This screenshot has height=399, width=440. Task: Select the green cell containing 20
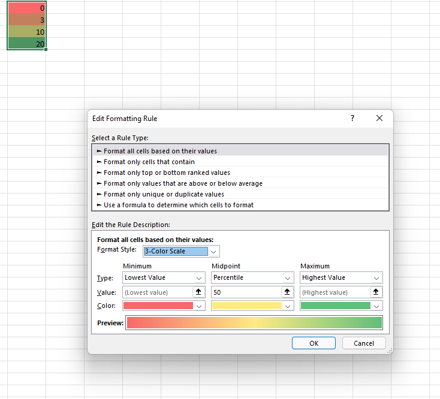tap(26, 44)
